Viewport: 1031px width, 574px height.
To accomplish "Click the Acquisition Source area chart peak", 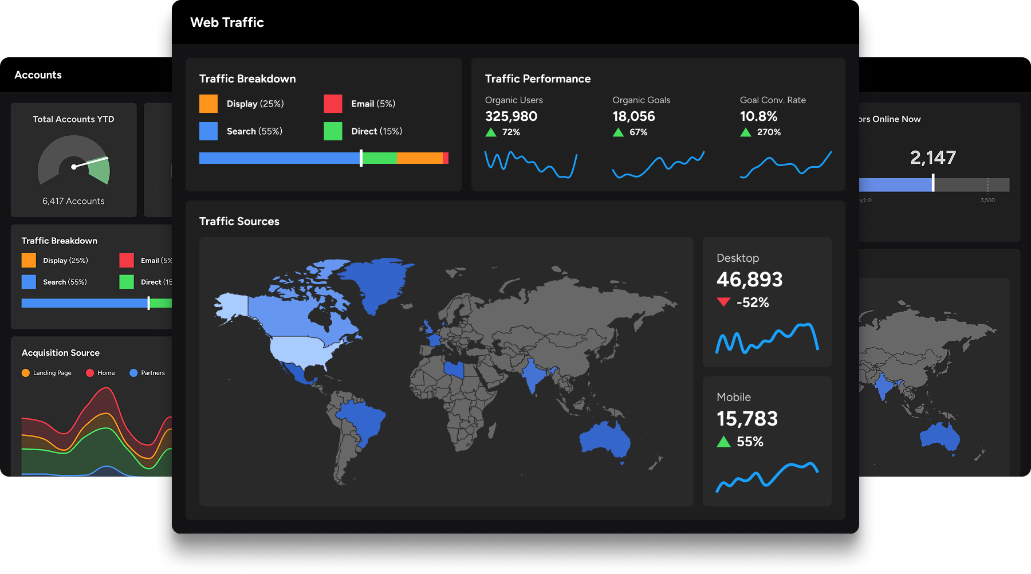I will (106, 389).
